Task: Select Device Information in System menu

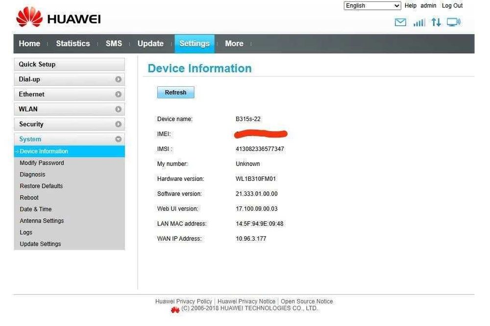Action: [70, 151]
